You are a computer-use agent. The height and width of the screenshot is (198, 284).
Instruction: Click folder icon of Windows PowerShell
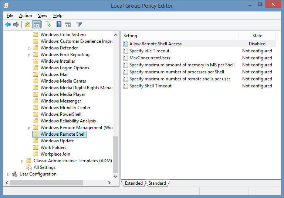35,114
